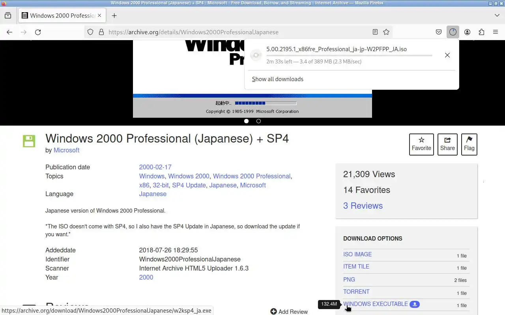Toggle the downloads panel button

coord(453,32)
